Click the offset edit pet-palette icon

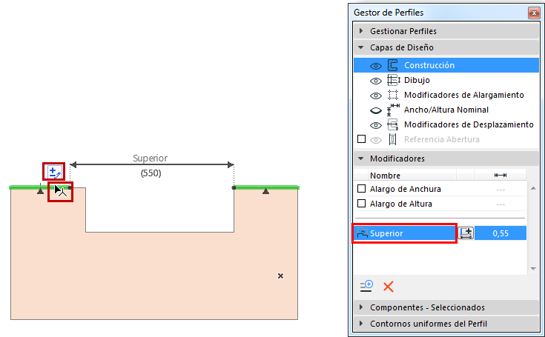point(54,171)
